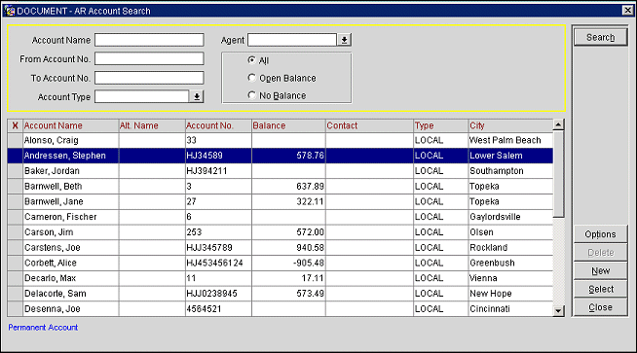
Task: Click scrollbar down arrow in results grid
Action: [558, 311]
